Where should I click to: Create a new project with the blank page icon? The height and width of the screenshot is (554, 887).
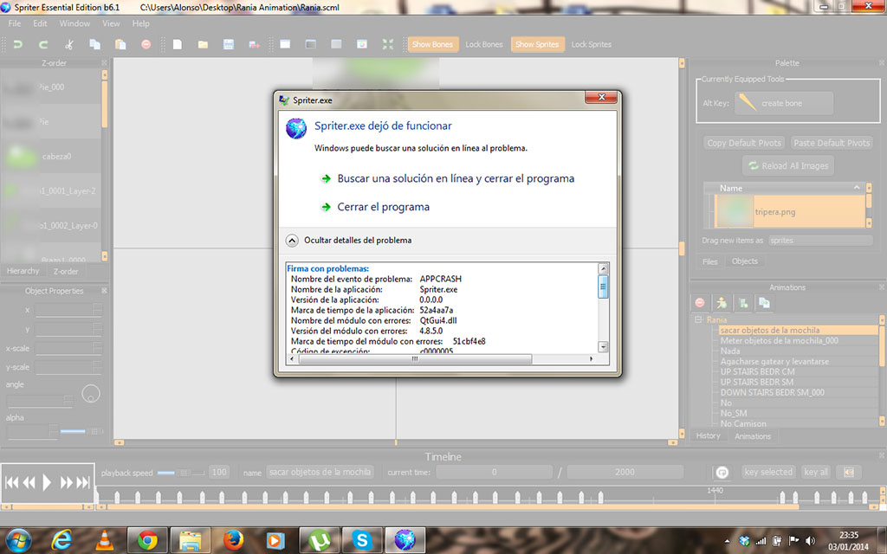(x=177, y=44)
